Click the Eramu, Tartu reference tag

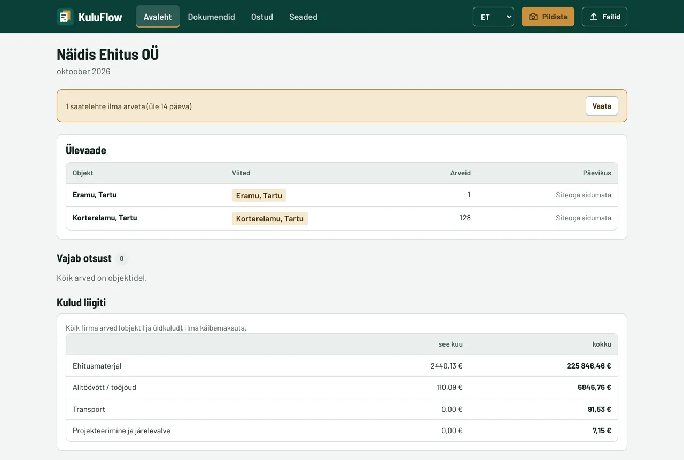point(259,195)
